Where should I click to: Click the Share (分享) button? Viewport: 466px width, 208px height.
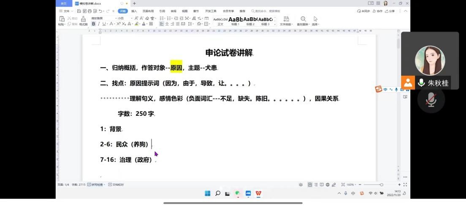point(390,11)
